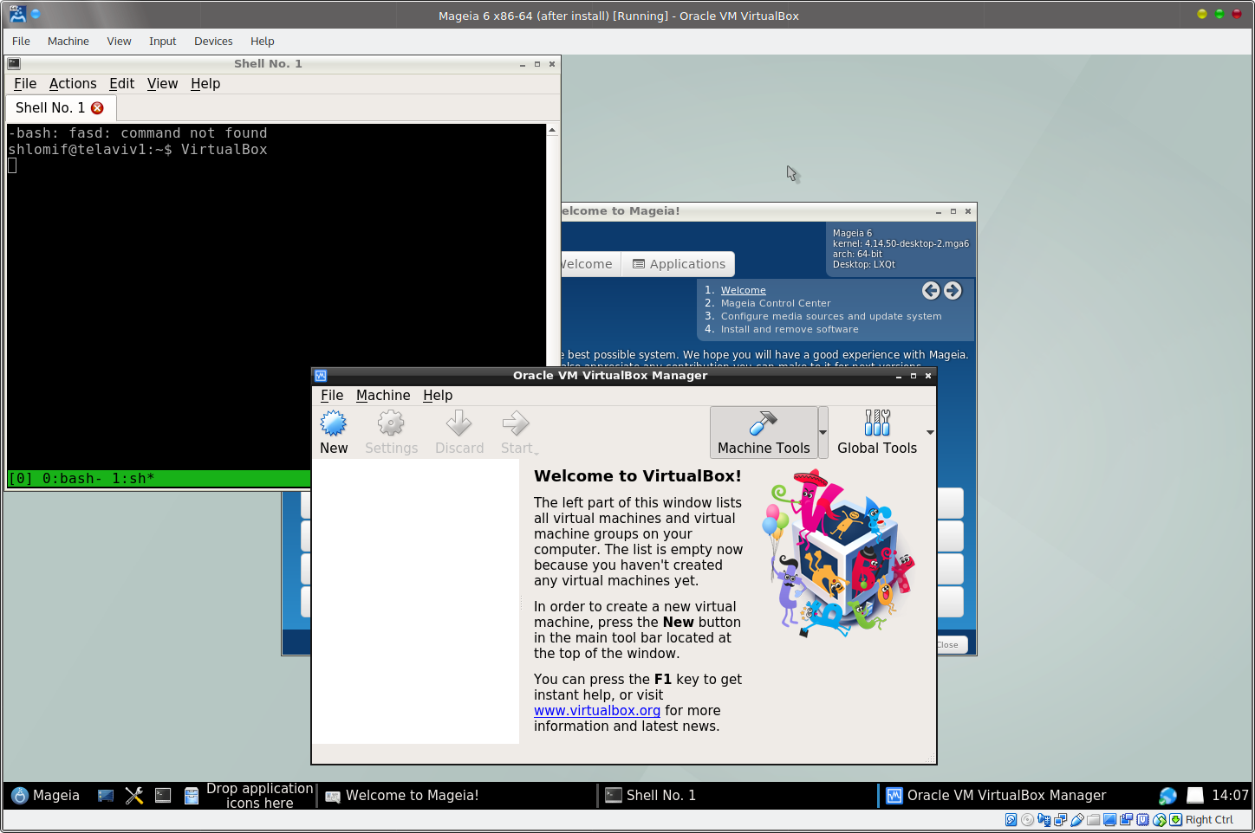Select Mageia Control Center step
The image size is (1255, 833).
click(x=776, y=303)
